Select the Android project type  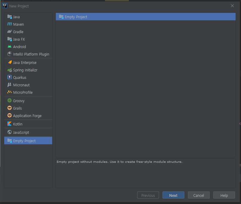coord(28,47)
